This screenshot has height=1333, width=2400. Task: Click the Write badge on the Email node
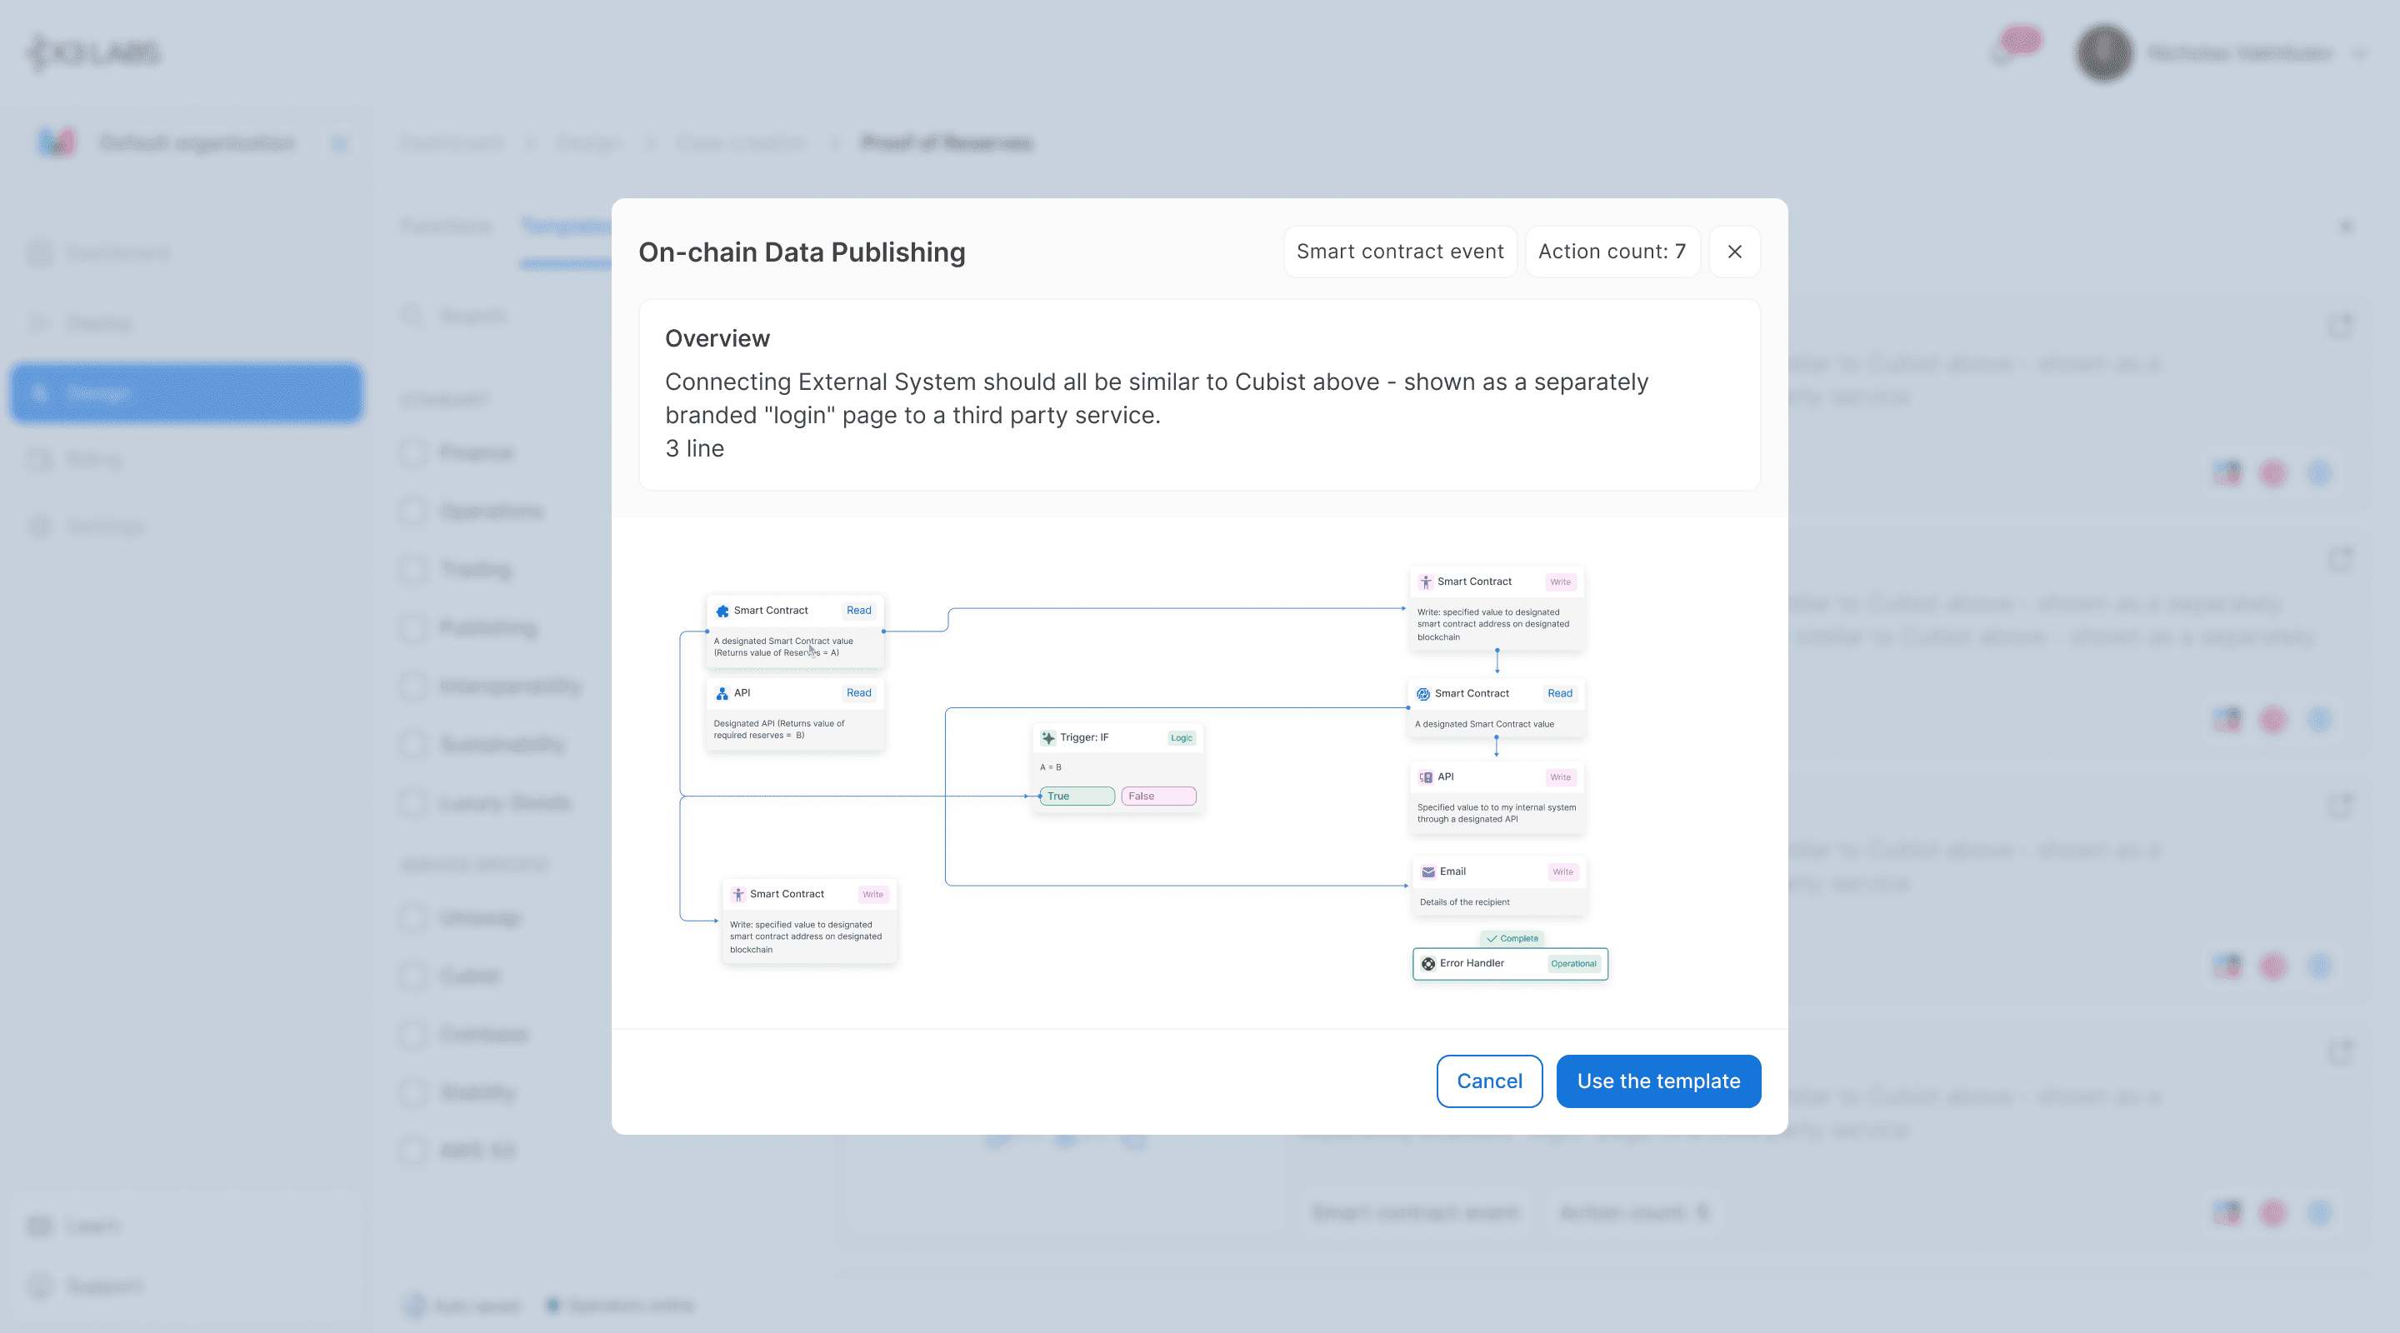1562,872
